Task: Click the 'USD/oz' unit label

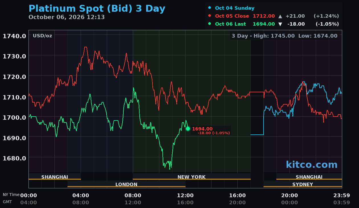Action: [x=42, y=36]
